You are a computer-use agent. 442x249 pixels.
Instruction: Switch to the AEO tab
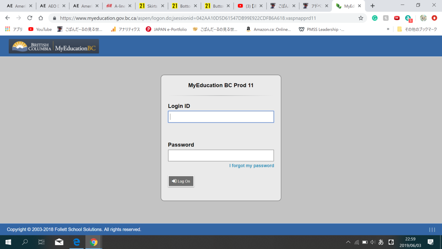coord(53,6)
